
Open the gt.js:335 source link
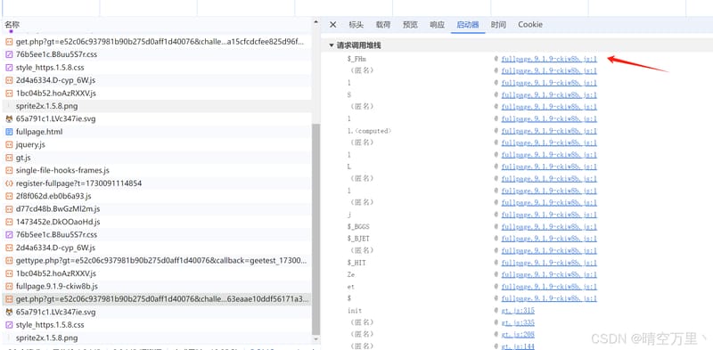[x=518, y=322]
